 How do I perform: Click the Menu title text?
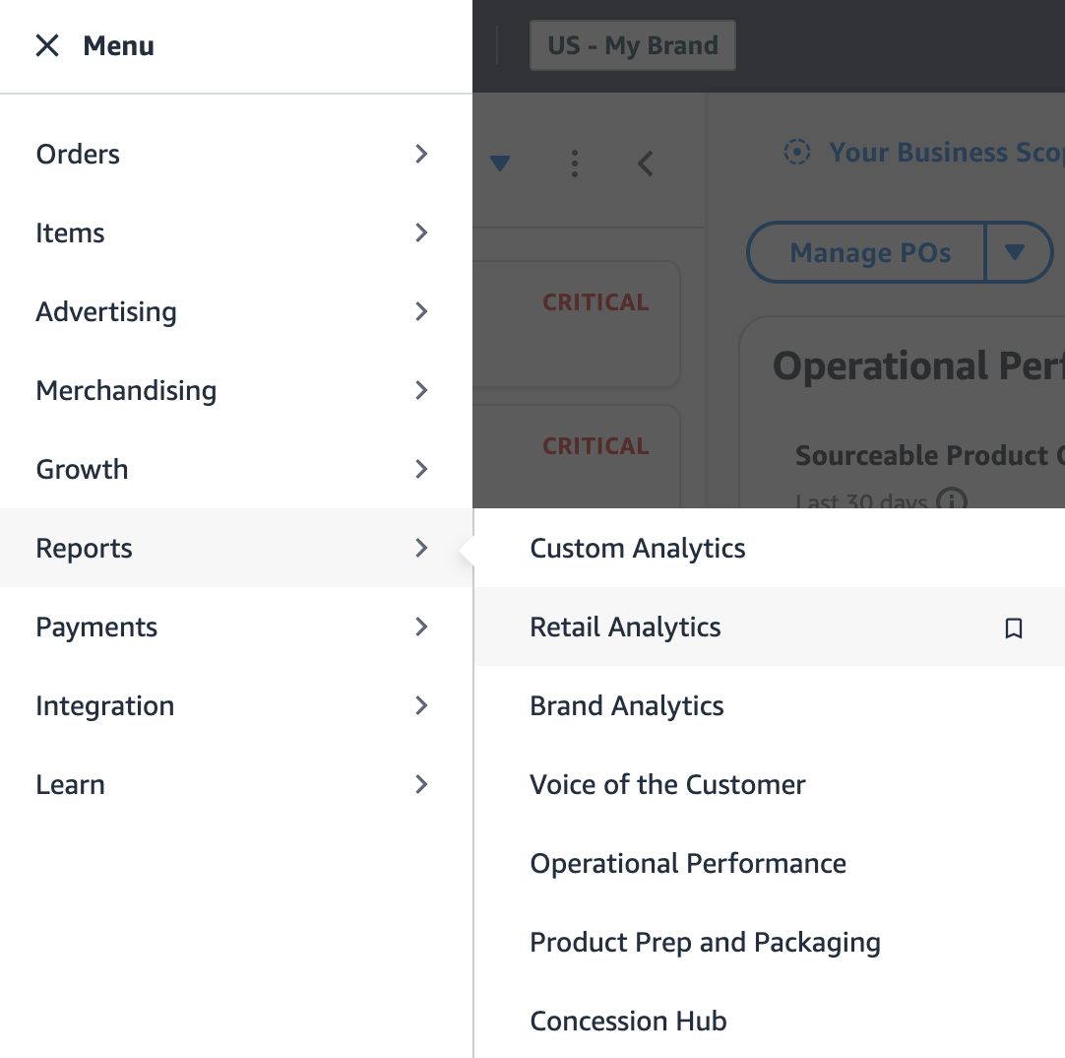pos(119,46)
